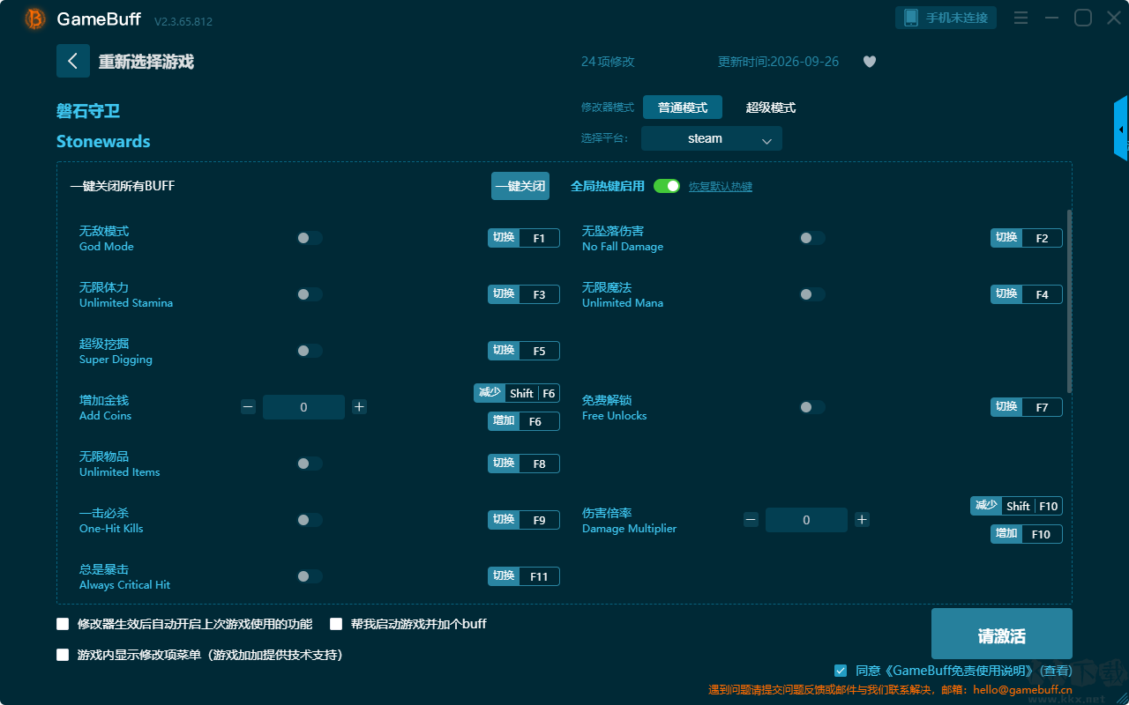Enable One-Hit Kills switch

click(310, 520)
